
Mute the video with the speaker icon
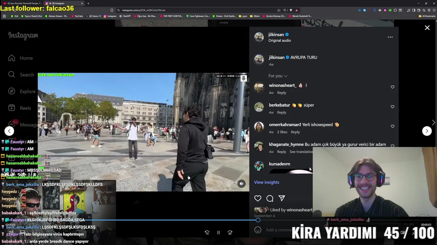point(241,184)
